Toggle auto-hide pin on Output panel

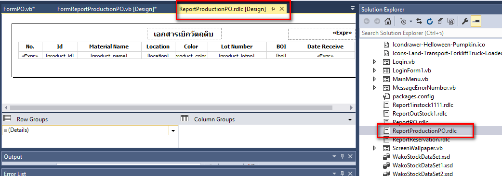pos(342,156)
